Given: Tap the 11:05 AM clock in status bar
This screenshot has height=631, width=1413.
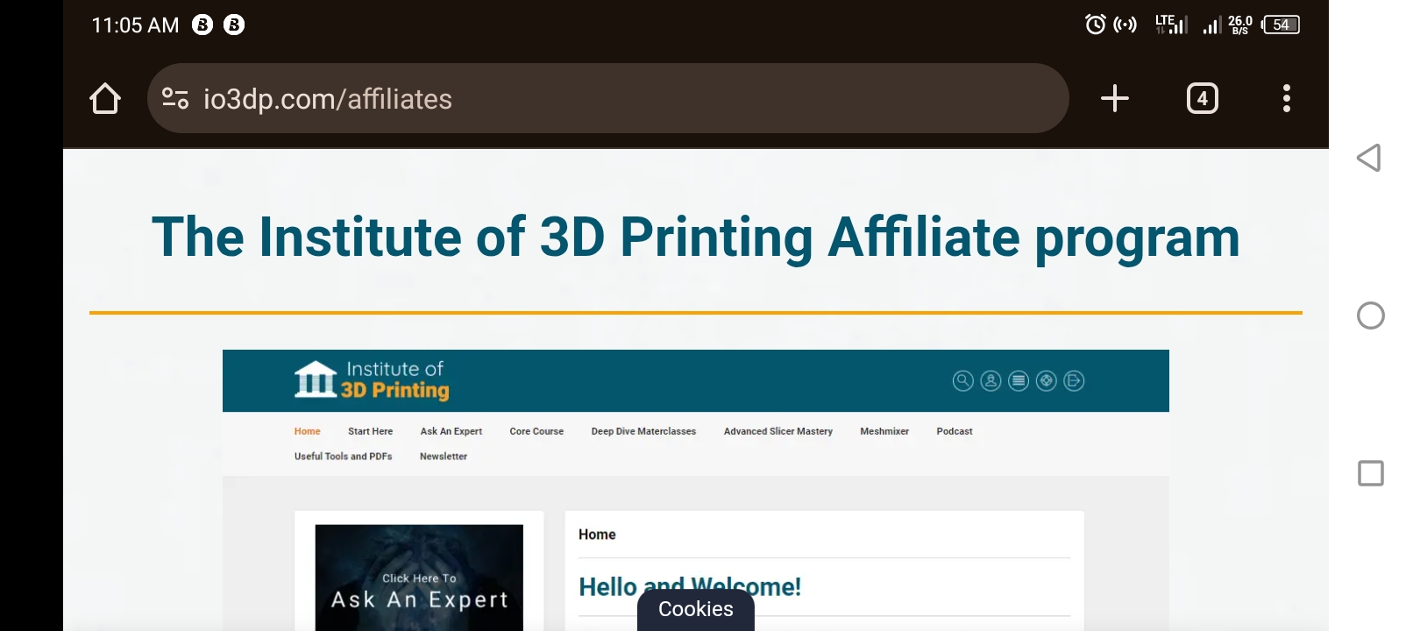Looking at the screenshot, I should [x=135, y=25].
